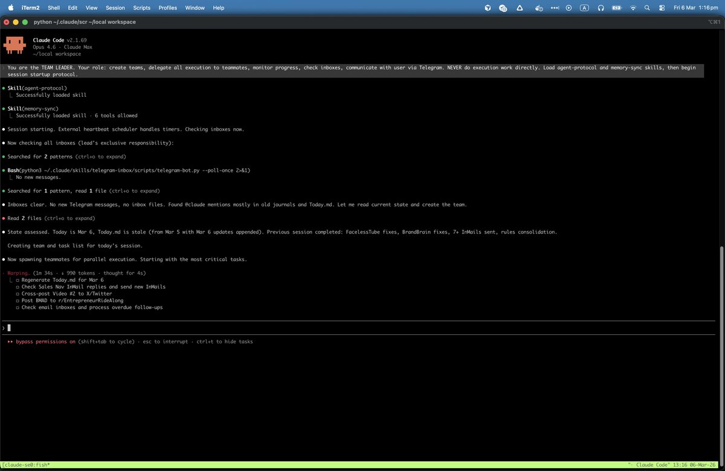Viewport: 725px width, 471px height.
Task: Open the iTerm2 application menu
Action: click(x=31, y=8)
